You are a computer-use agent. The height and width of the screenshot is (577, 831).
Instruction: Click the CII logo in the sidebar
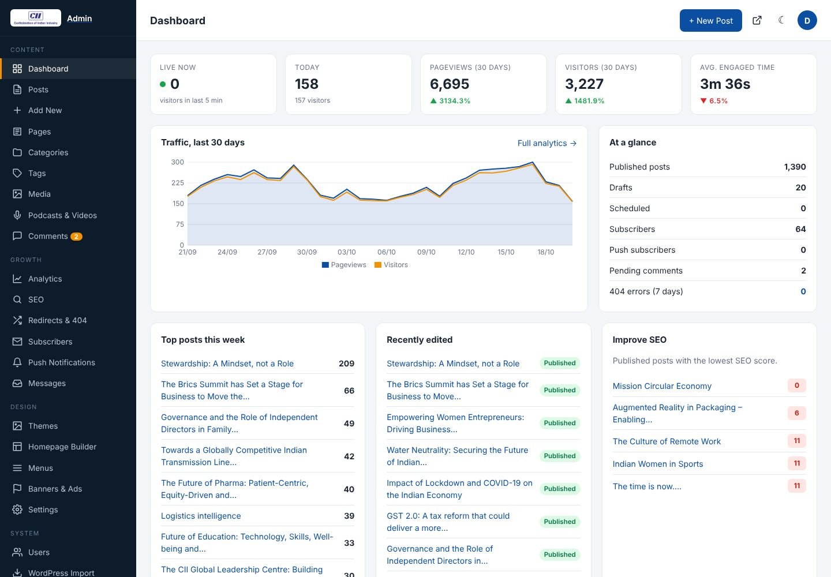click(x=36, y=18)
